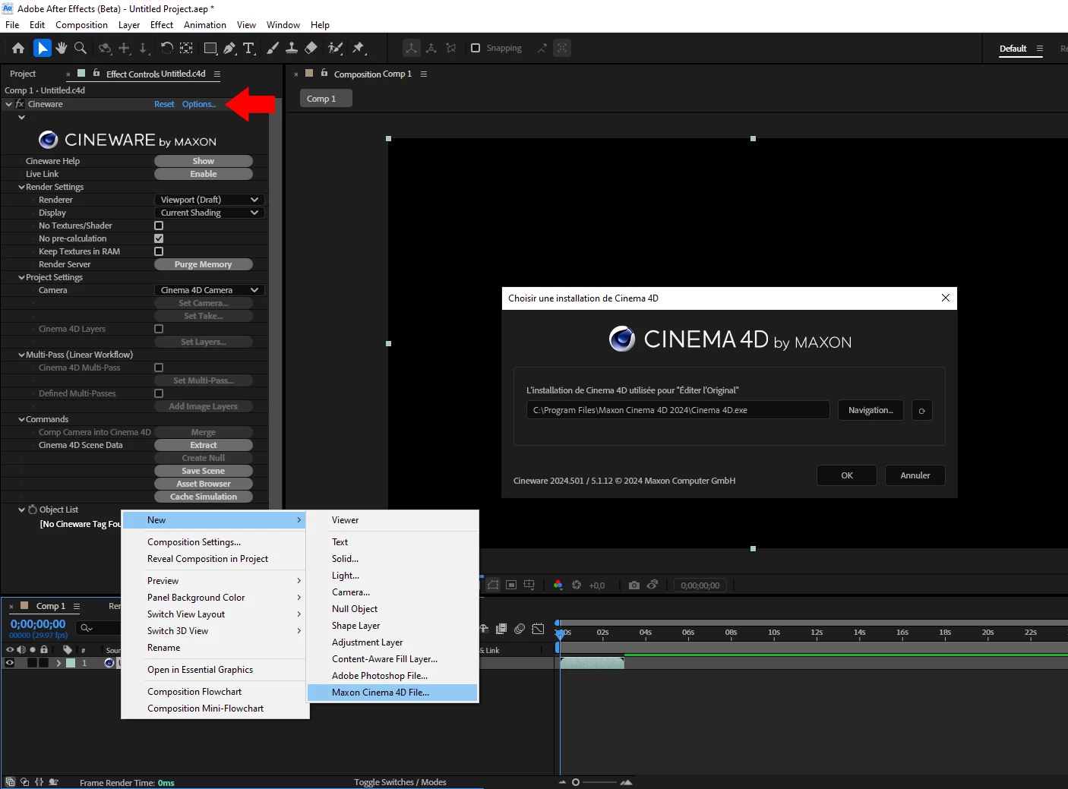Select the Rotation tool
This screenshot has width=1068, height=789.
tap(167, 48)
